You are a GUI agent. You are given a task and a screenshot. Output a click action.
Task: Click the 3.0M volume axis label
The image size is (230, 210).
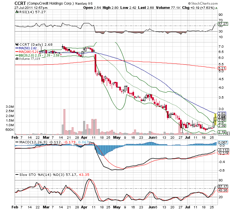[x=10, y=106]
